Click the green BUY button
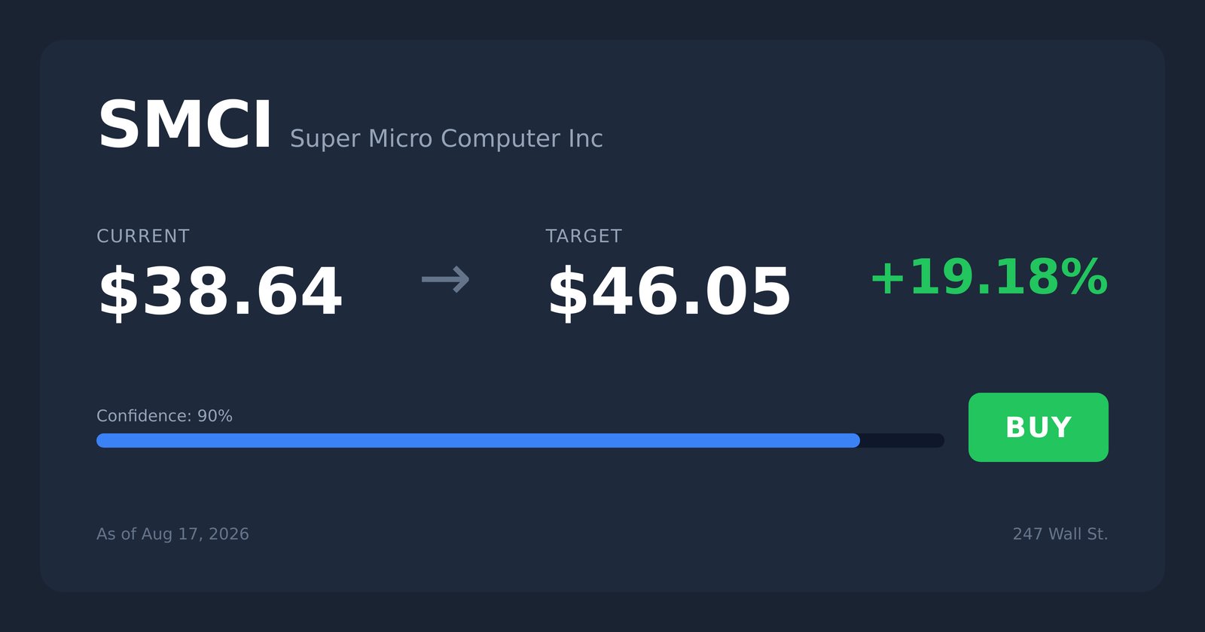The width and height of the screenshot is (1205, 632). pyautogui.click(x=1038, y=427)
